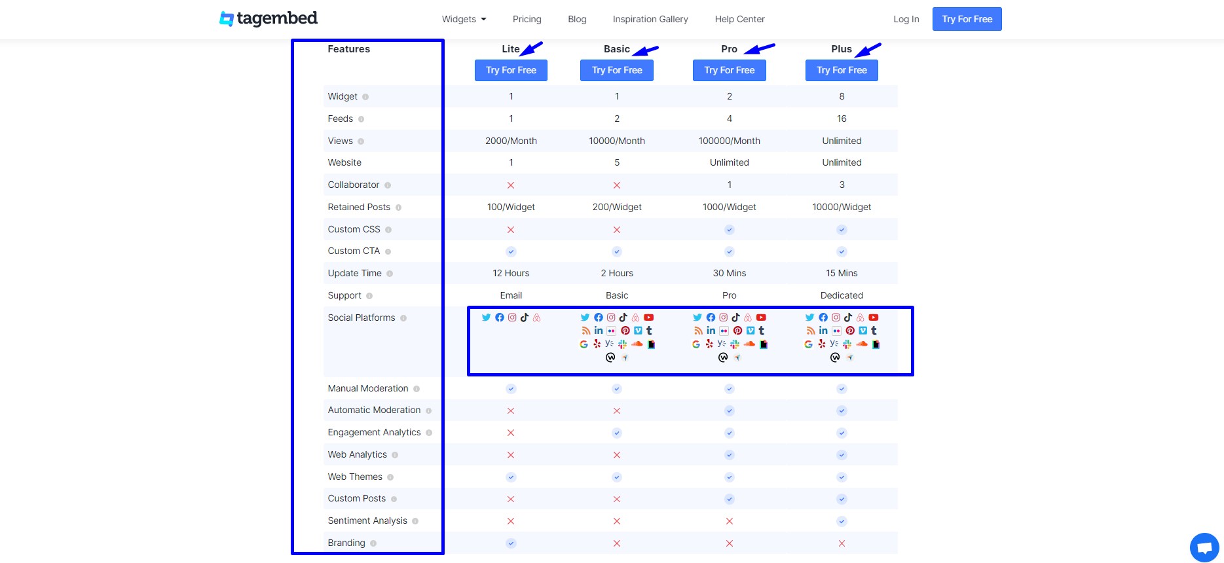
Task: Click the info icon next to Support
Action: [369, 296]
